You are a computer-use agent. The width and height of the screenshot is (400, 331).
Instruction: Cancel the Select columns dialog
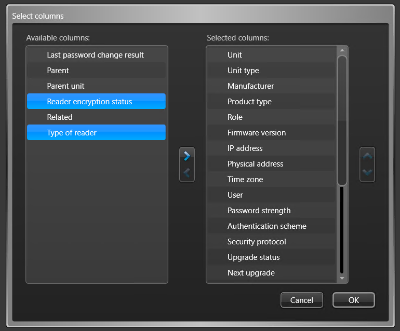[301, 300]
